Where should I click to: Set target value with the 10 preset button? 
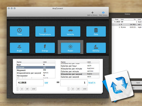[73, 89]
